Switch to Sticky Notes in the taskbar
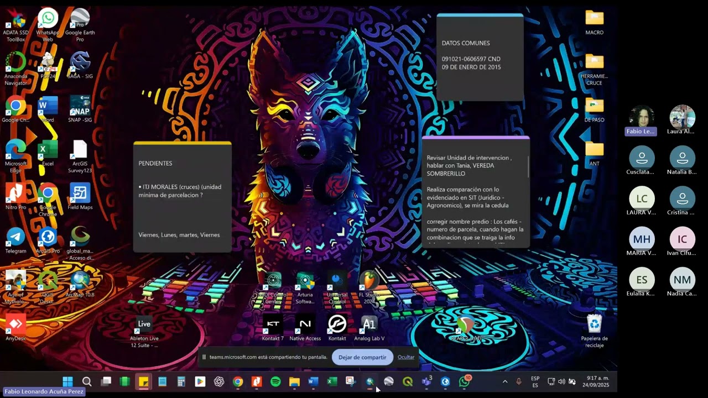The height and width of the screenshot is (398, 708). (144, 381)
